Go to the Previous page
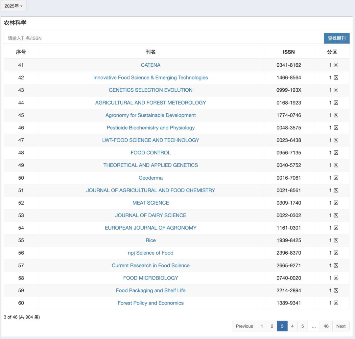 [244, 326]
